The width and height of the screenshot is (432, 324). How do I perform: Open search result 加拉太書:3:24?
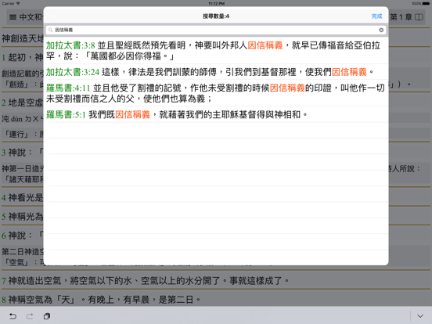(216, 72)
